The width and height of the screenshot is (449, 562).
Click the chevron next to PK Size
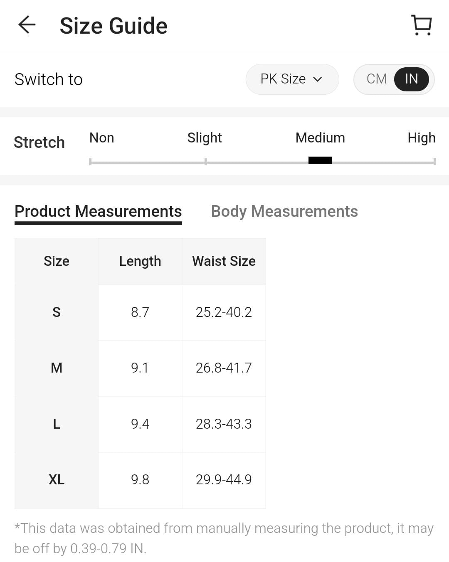318,79
